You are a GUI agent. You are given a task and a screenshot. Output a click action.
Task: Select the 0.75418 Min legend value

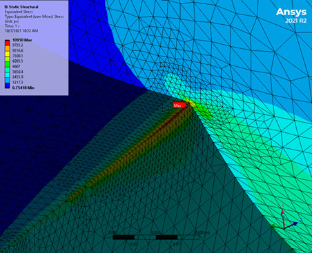23,88
